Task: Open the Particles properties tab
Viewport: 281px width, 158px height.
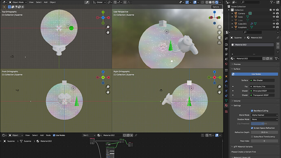Action: (x=226, y=86)
